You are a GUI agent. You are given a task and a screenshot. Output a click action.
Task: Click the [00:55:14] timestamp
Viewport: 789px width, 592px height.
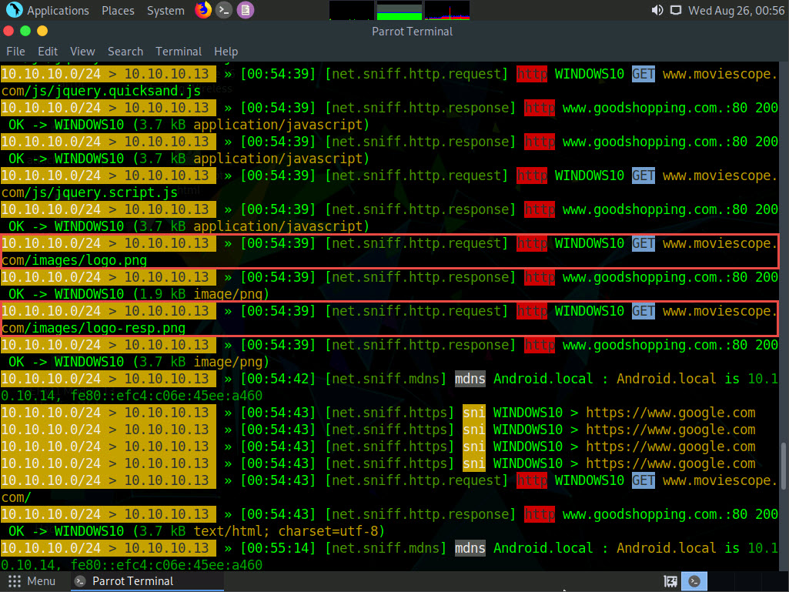pos(278,548)
